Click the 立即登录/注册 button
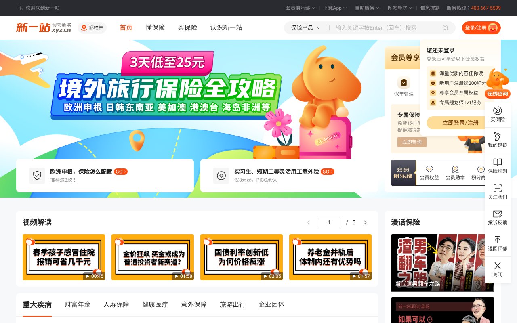Image resolution: width=517 pixels, height=323 pixels. tap(460, 122)
